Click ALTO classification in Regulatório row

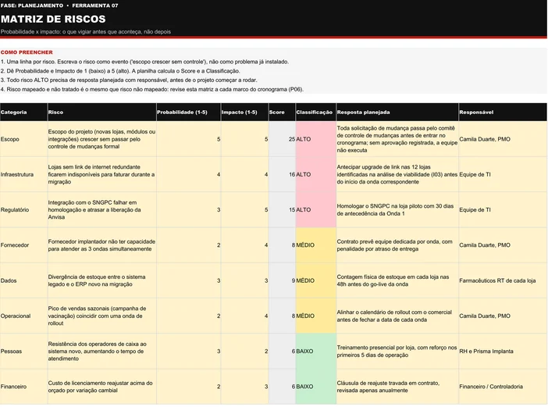pyautogui.click(x=315, y=210)
